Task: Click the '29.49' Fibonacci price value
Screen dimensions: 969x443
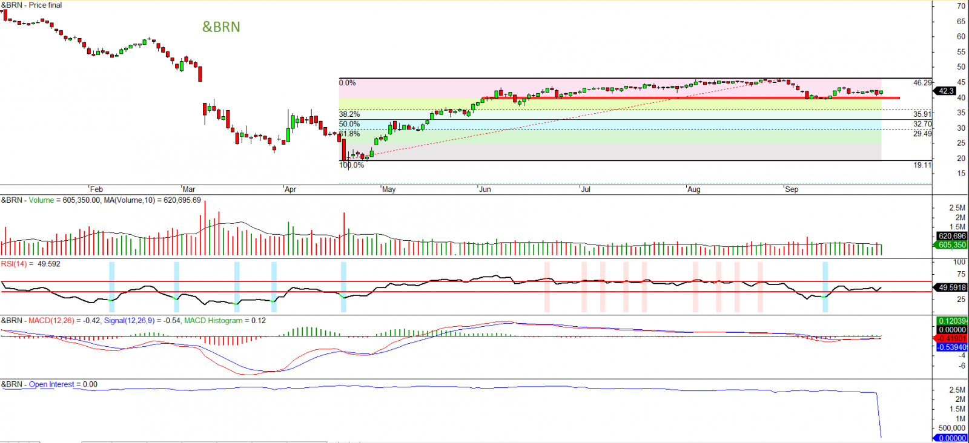Action: click(x=922, y=134)
